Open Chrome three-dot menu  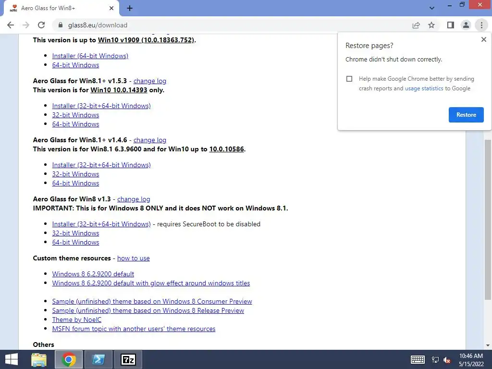[x=481, y=25]
